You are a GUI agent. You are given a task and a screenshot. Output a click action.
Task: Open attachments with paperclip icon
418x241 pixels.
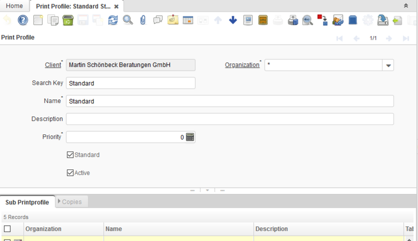(143, 20)
